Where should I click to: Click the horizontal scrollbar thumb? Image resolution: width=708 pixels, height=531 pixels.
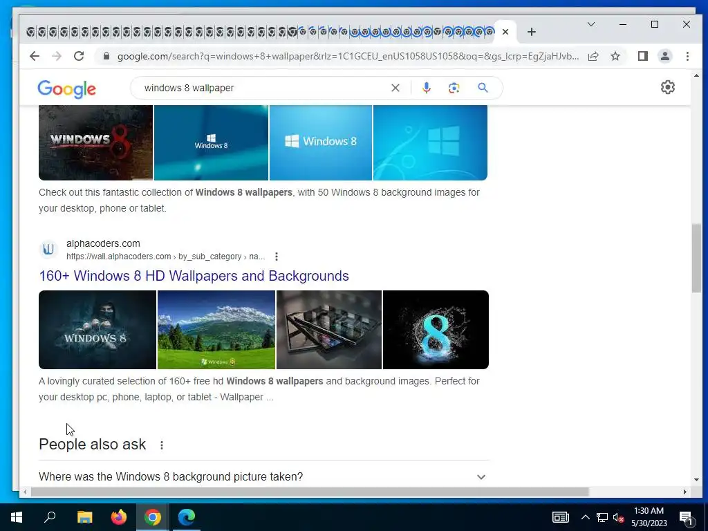310,492
